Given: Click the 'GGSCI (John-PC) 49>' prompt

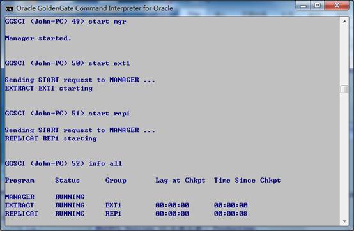Looking at the screenshot, I should pyautogui.click(x=45, y=22).
